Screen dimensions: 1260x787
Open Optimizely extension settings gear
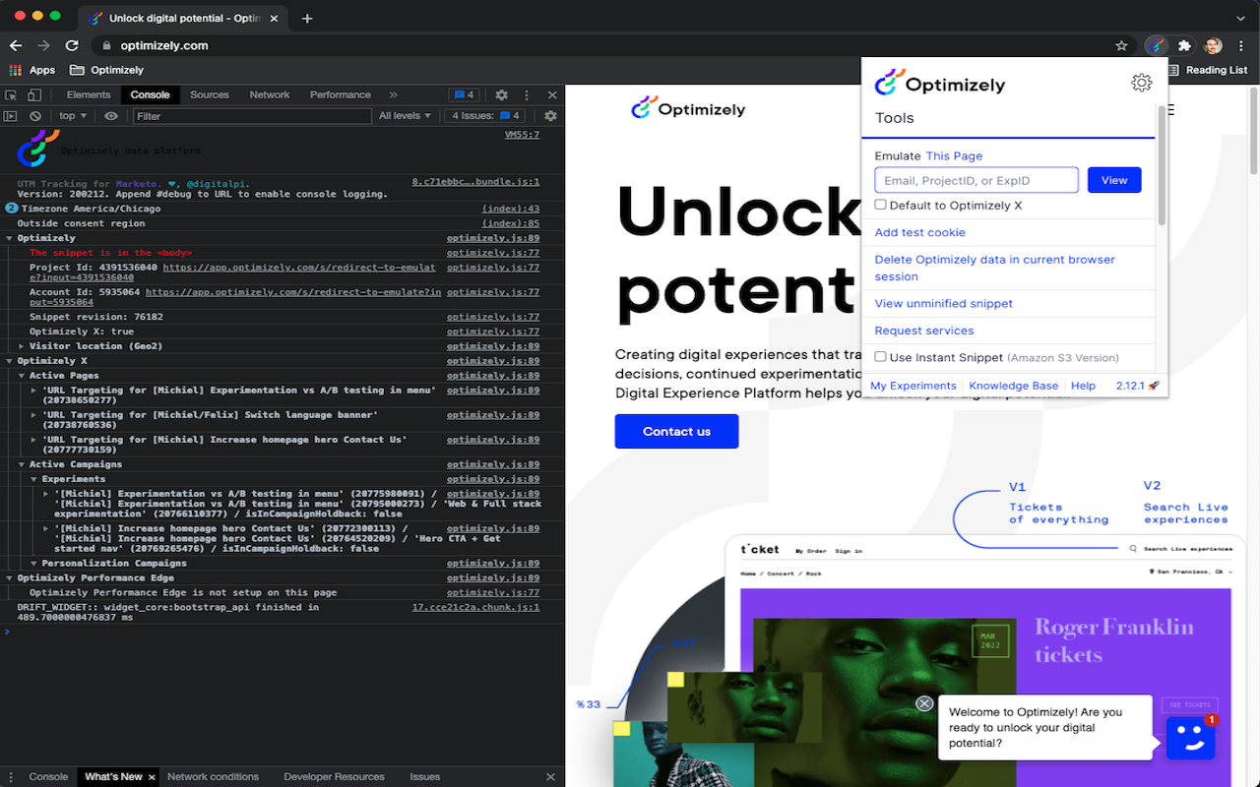click(x=1141, y=83)
